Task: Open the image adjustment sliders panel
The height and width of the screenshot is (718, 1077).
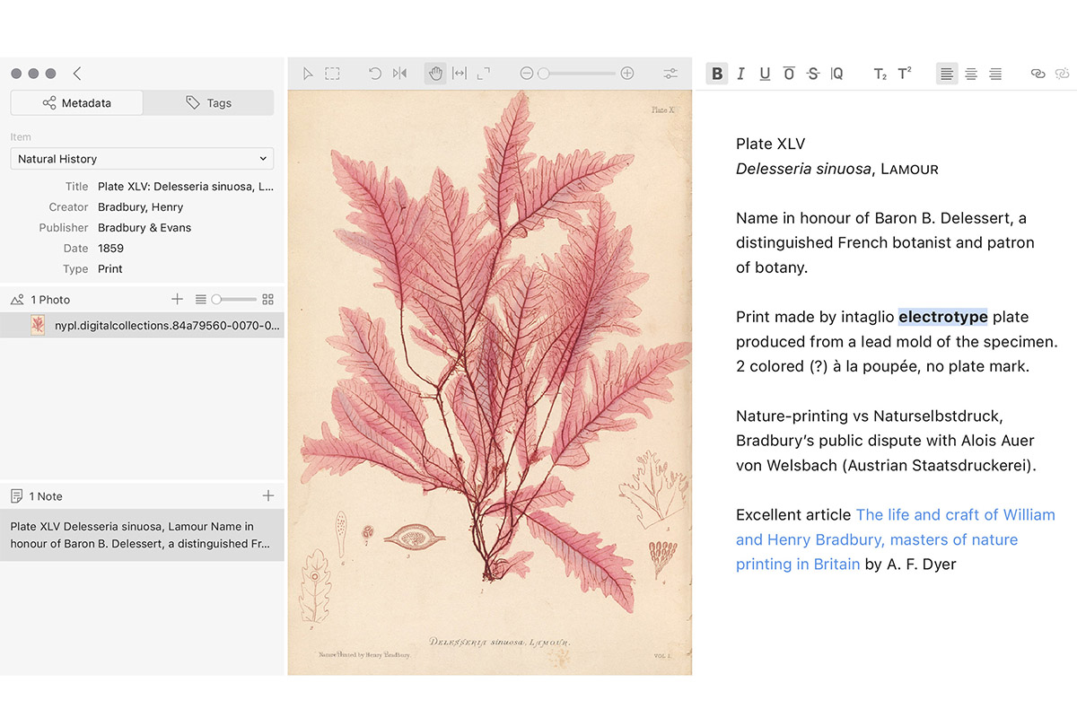Action: (x=670, y=74)
